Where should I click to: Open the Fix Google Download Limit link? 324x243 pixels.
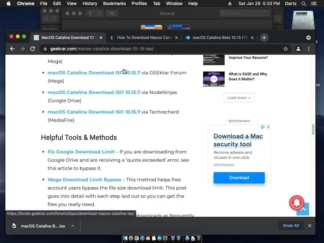pyautogui.click(x=81, y=152)
